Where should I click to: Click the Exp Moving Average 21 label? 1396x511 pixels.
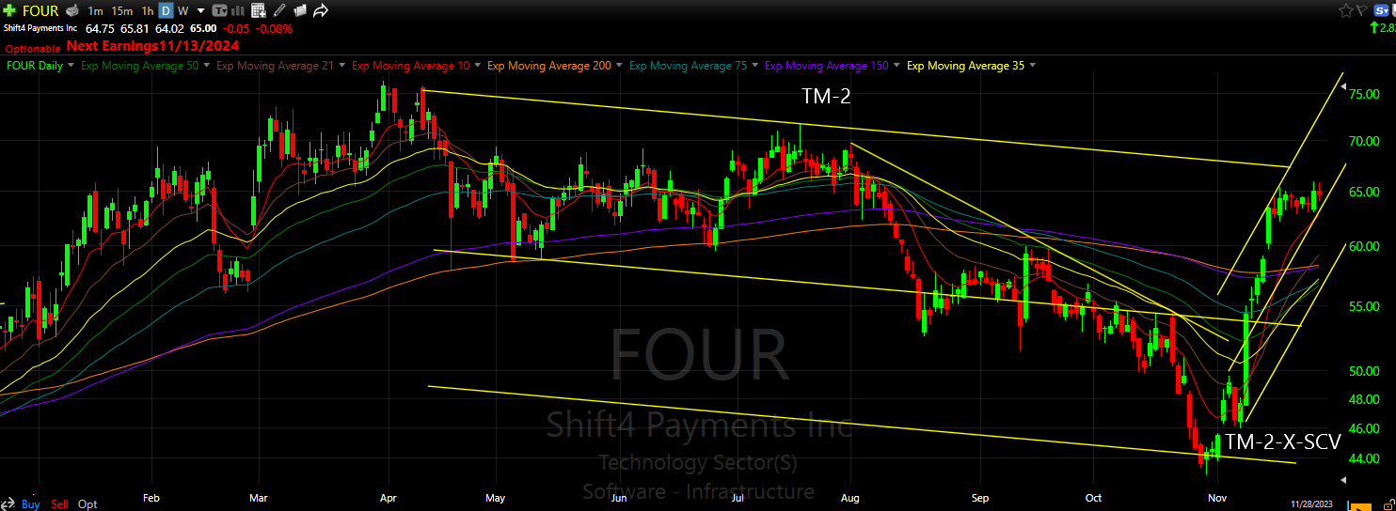[275, 66]
